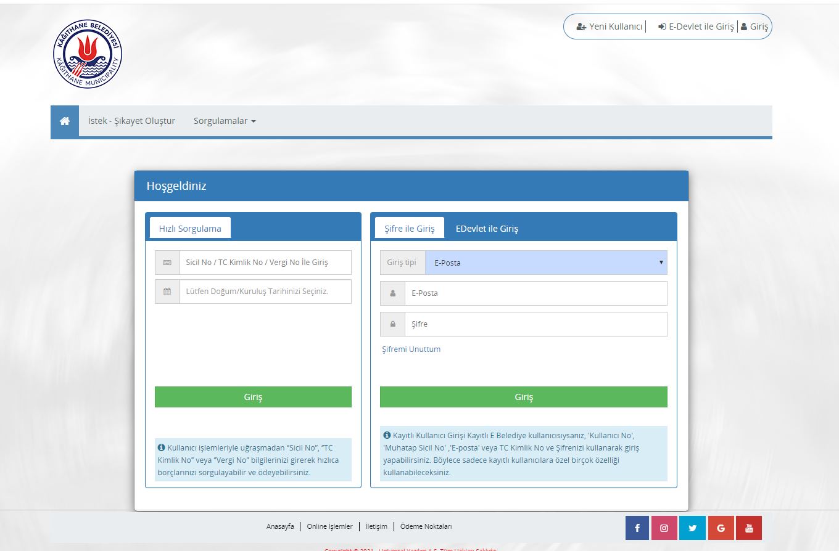This screenshot has width=839, height=551.
Task: Click Yeni Kullanıcı in the top bar
Action: pos(610,27)
